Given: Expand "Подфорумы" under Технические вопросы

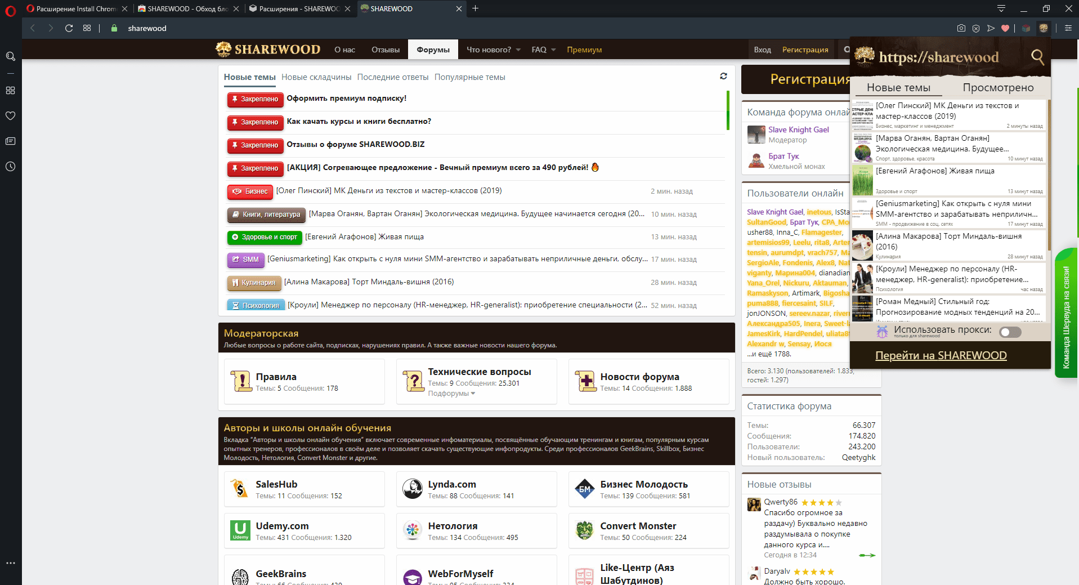Looking at the screenshot, I should click(x=451, y=394).
